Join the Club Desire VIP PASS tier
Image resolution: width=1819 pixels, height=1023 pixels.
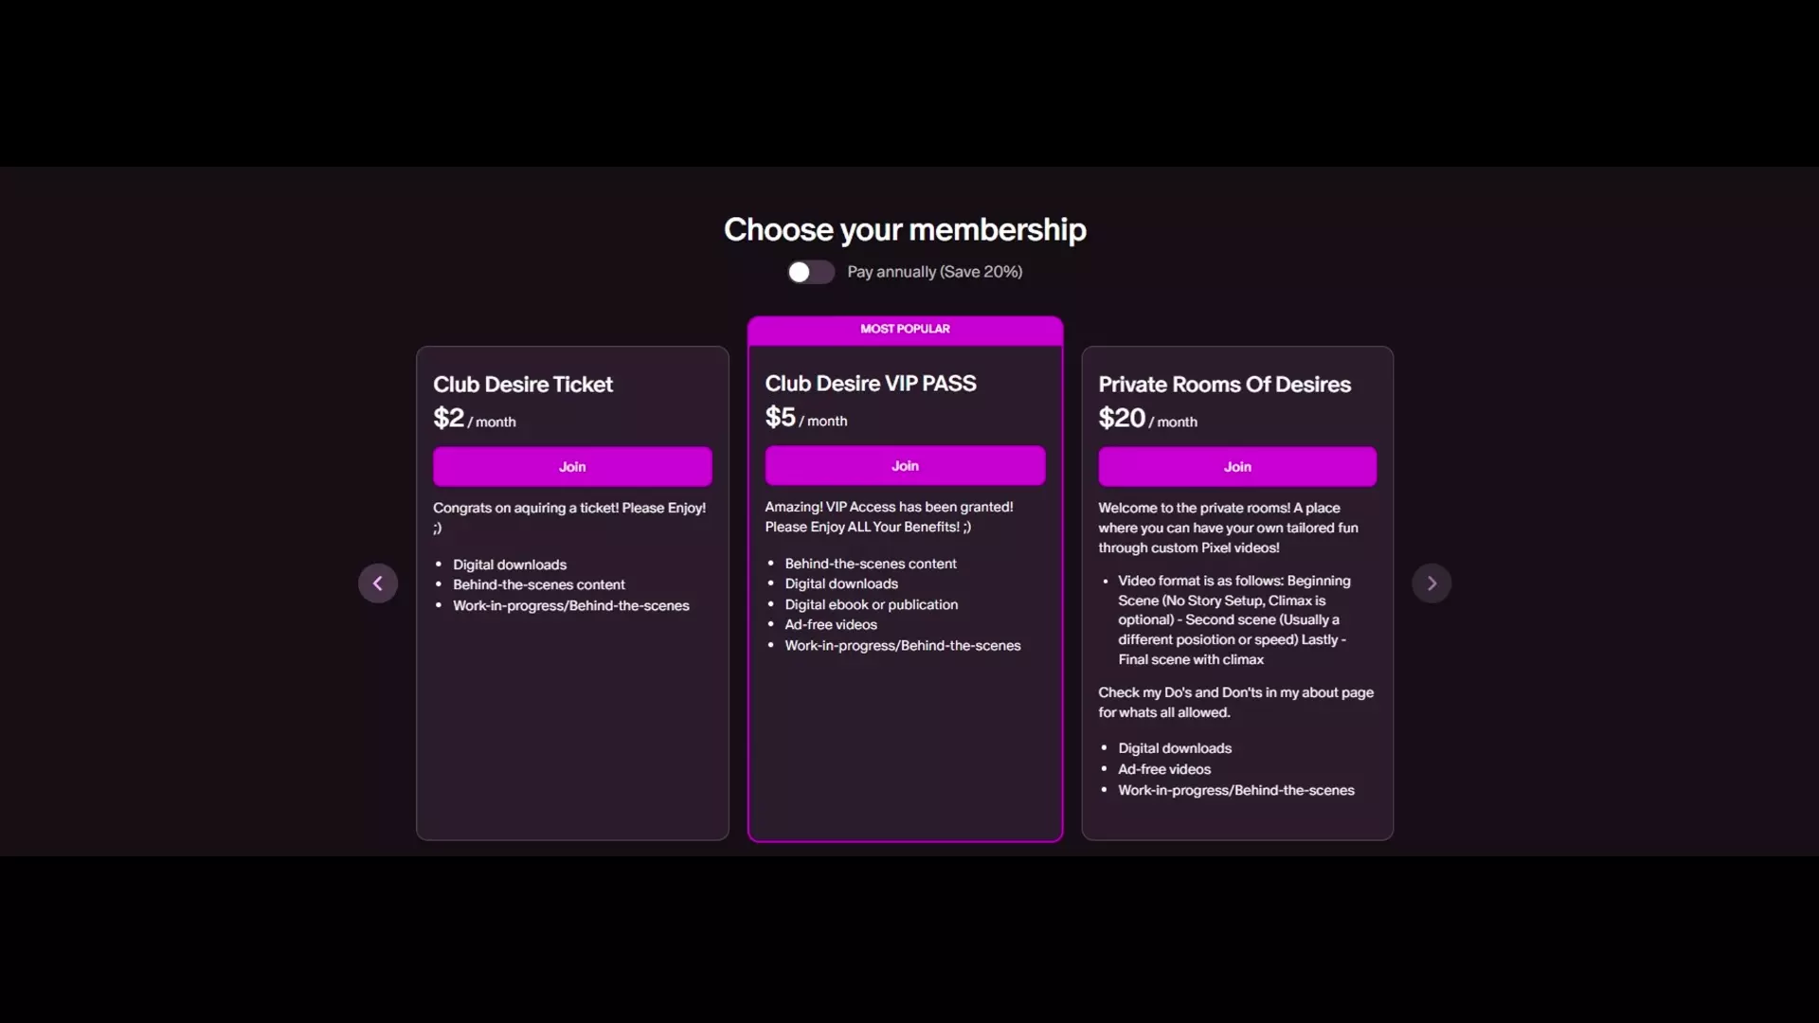click(x=905, y=466)
